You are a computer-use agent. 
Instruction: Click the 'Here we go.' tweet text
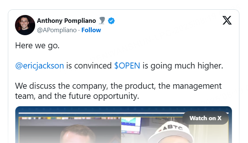pyautogui.click(x=37, y=46)
